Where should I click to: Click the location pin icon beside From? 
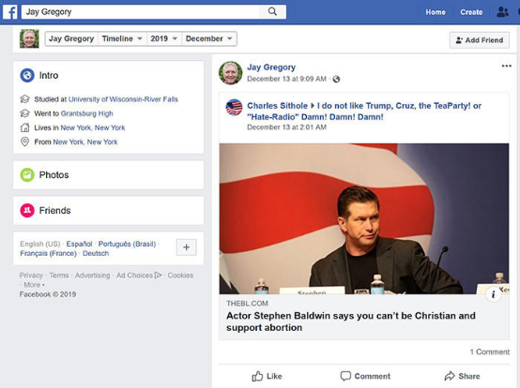[24, 142]
